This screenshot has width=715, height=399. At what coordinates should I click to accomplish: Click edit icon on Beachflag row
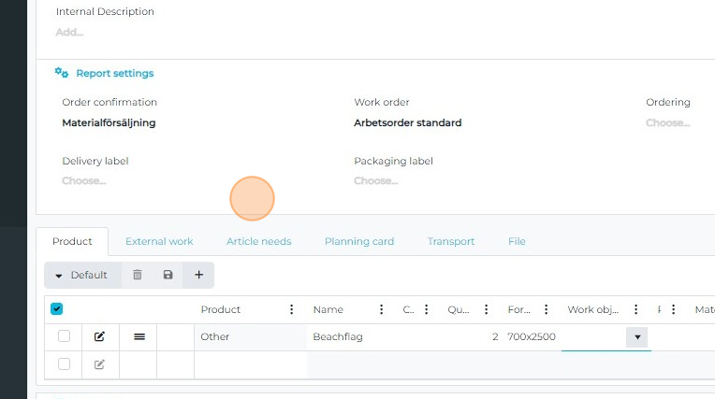100,336
